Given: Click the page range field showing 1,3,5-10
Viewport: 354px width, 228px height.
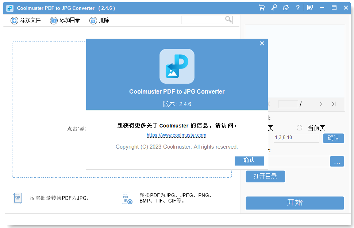Looking at the screenshot, I should click(296, 138).
